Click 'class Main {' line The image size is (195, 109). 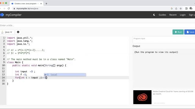point(15,62)
